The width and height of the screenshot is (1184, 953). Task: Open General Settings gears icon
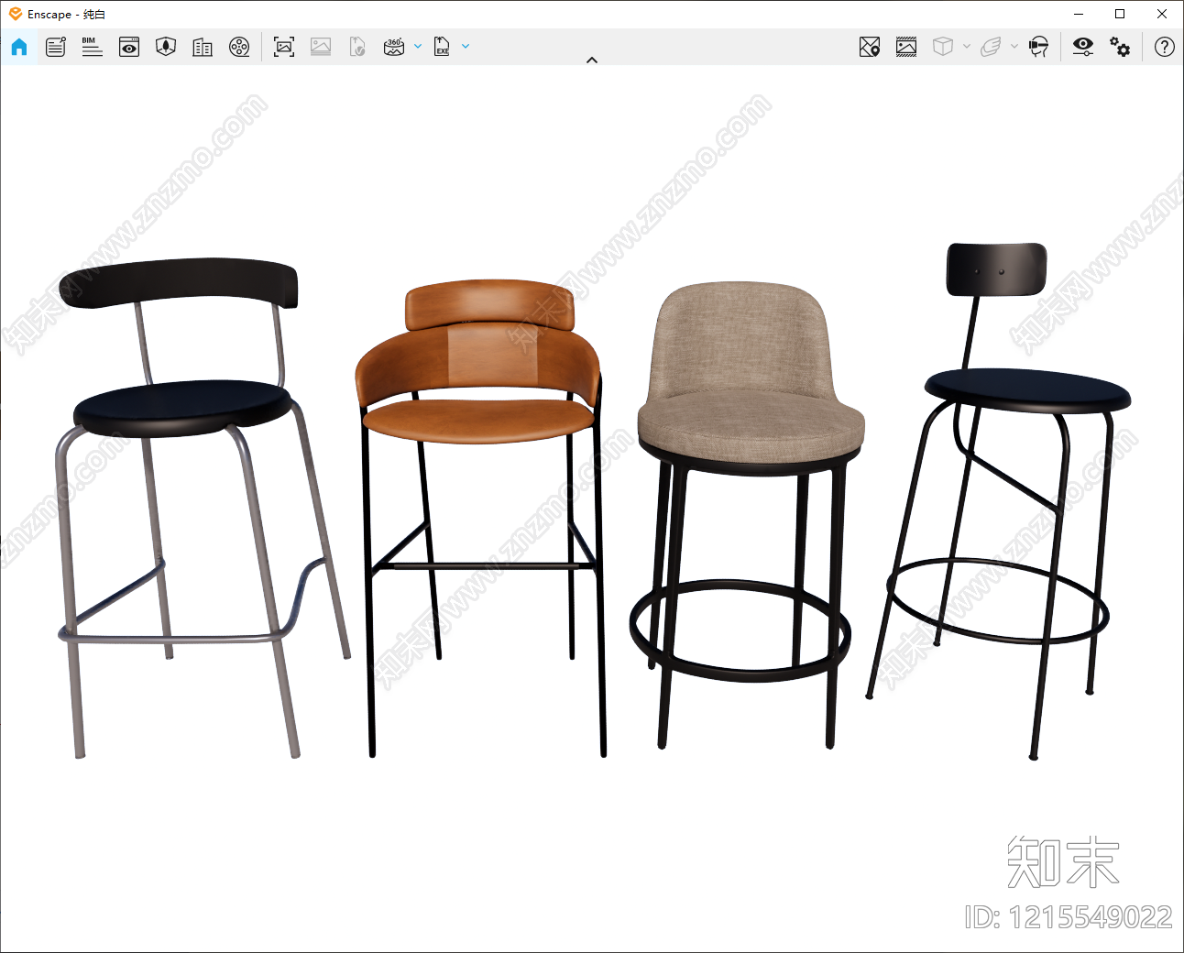click(1120, 47)
